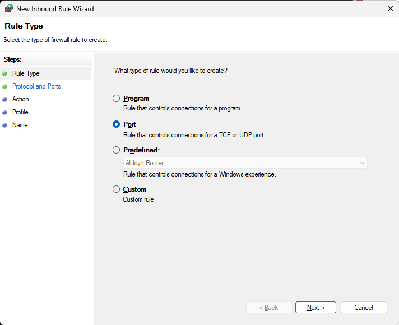Select the Program radio button
399x325 pixels.
(117, 99)
